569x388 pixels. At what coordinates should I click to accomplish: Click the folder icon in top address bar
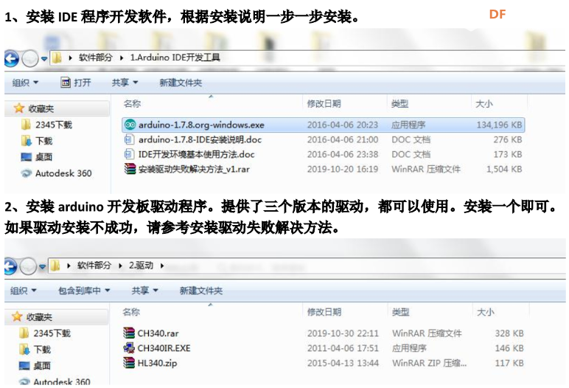(57, 58)
